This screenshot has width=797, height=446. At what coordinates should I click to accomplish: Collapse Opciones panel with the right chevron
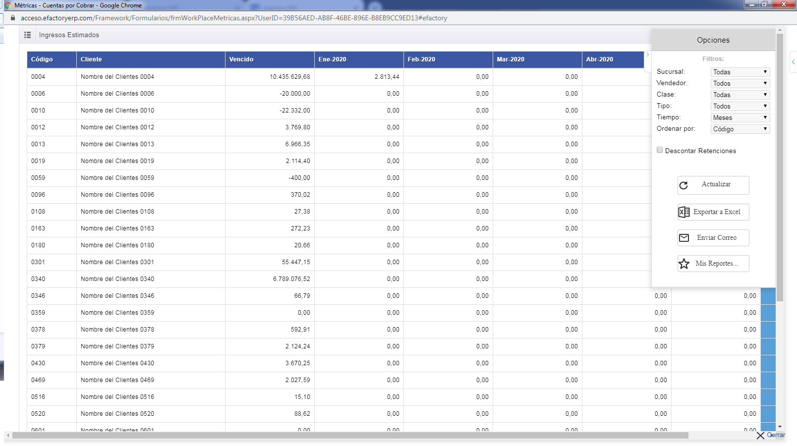pos(647,55)
